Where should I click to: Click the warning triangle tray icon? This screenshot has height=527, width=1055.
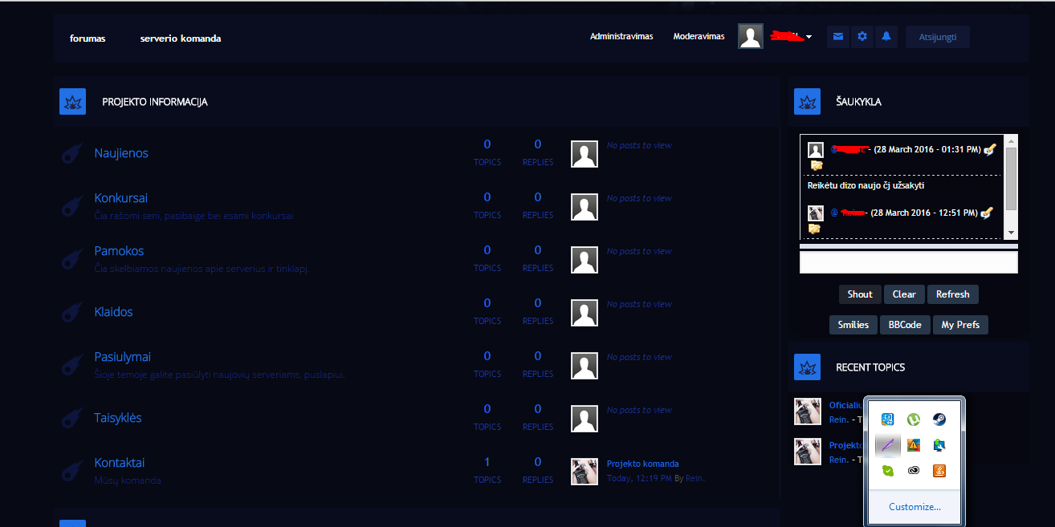pos(914,445)
